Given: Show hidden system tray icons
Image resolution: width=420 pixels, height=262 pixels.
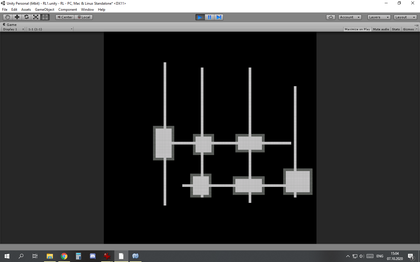Looking at the screenshot, I should [x=348, y=256].
